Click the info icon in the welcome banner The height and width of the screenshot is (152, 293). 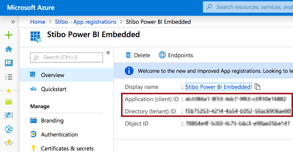pyautogui.click(x=129, y=71)
